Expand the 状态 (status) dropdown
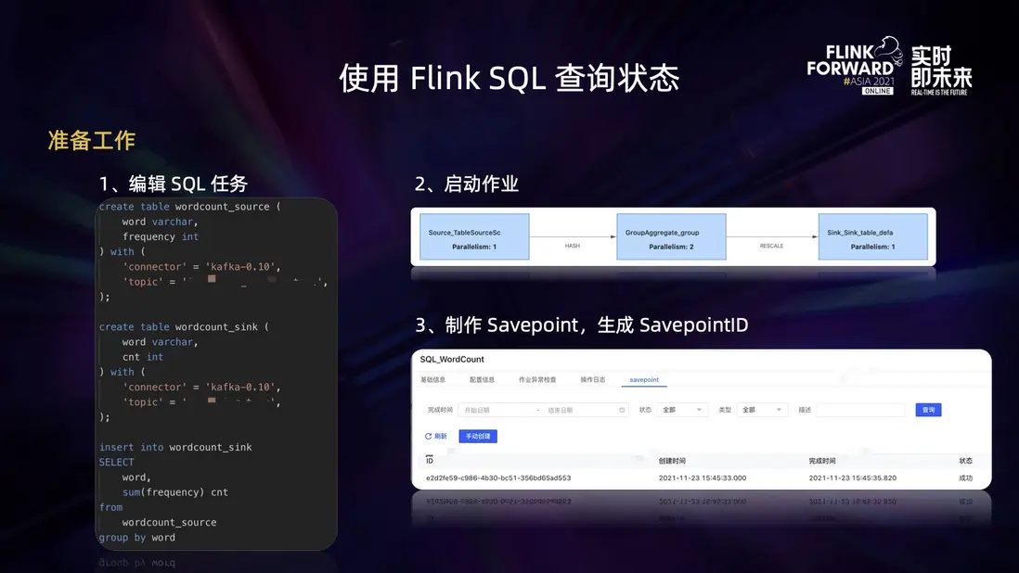Screen dimensions: 1019x573 tap(682, 410)
